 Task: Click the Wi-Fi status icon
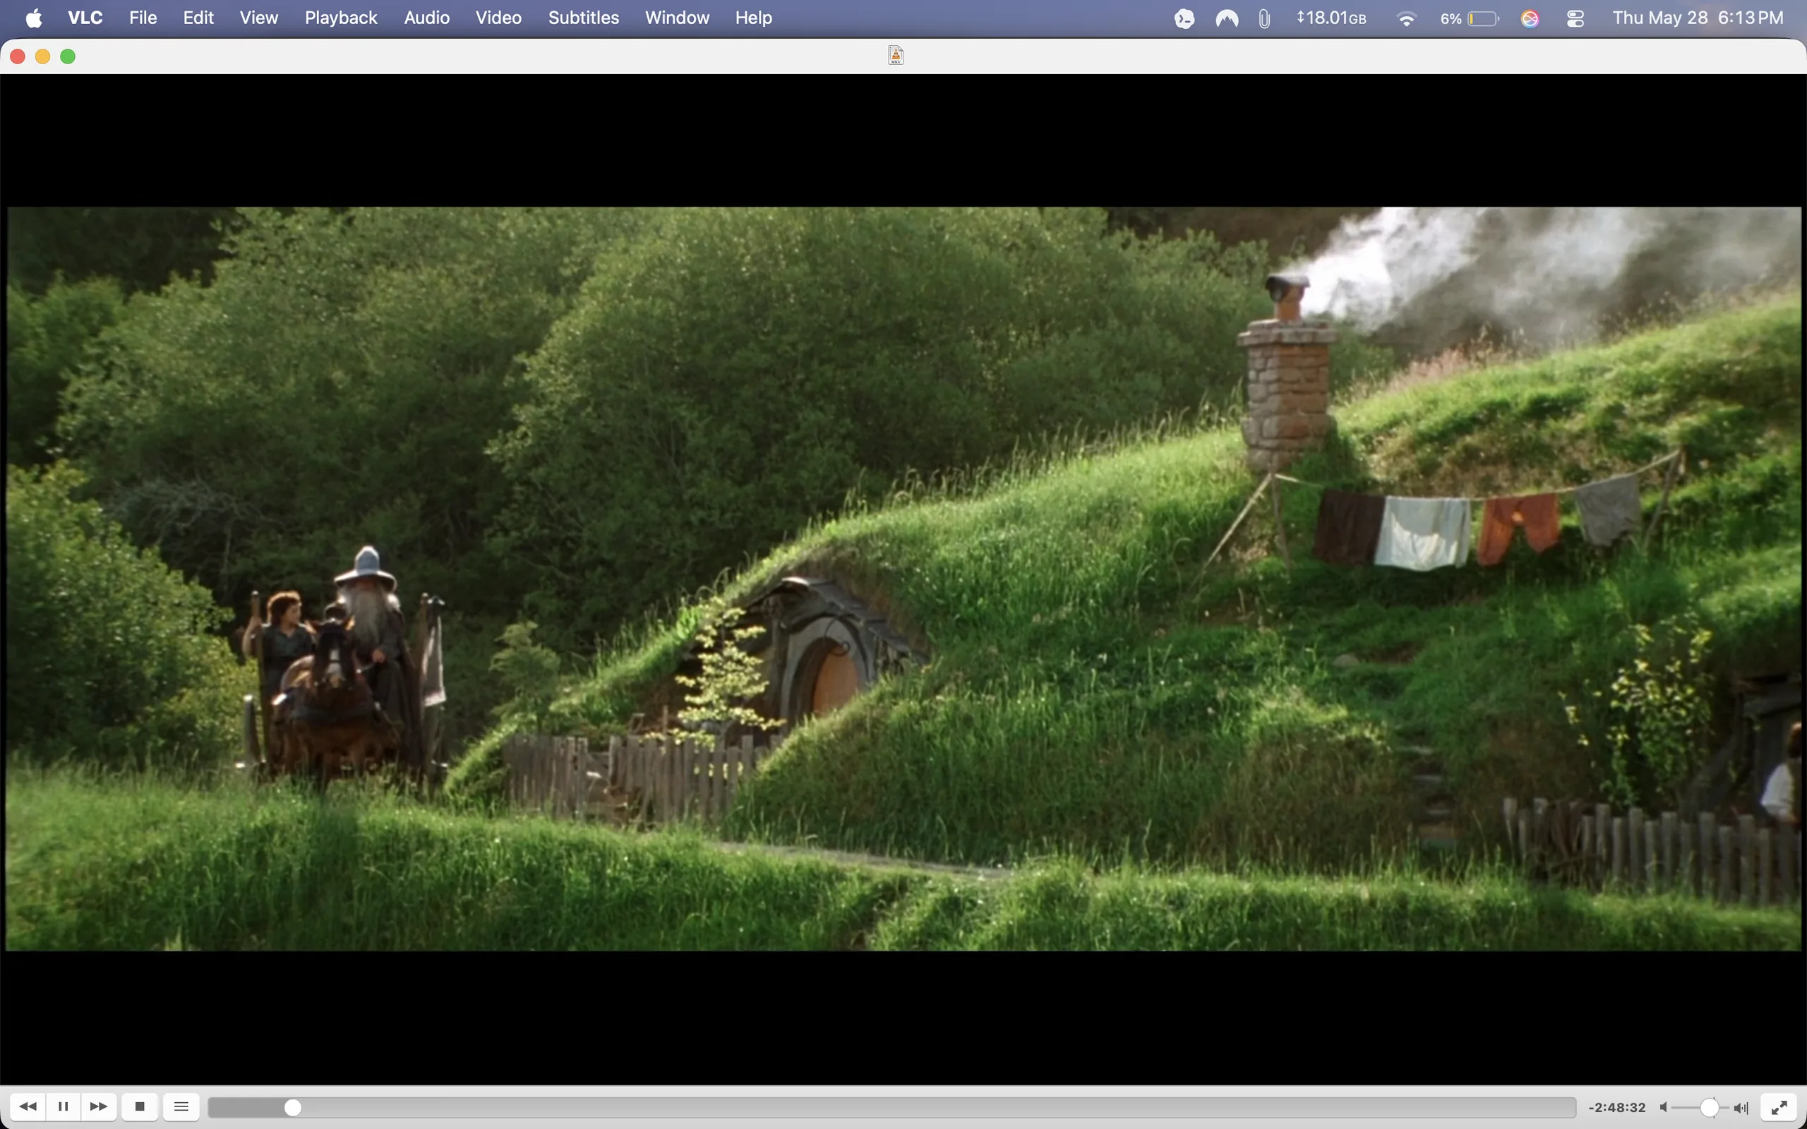pyautogui.click(x=1406, y=18)
